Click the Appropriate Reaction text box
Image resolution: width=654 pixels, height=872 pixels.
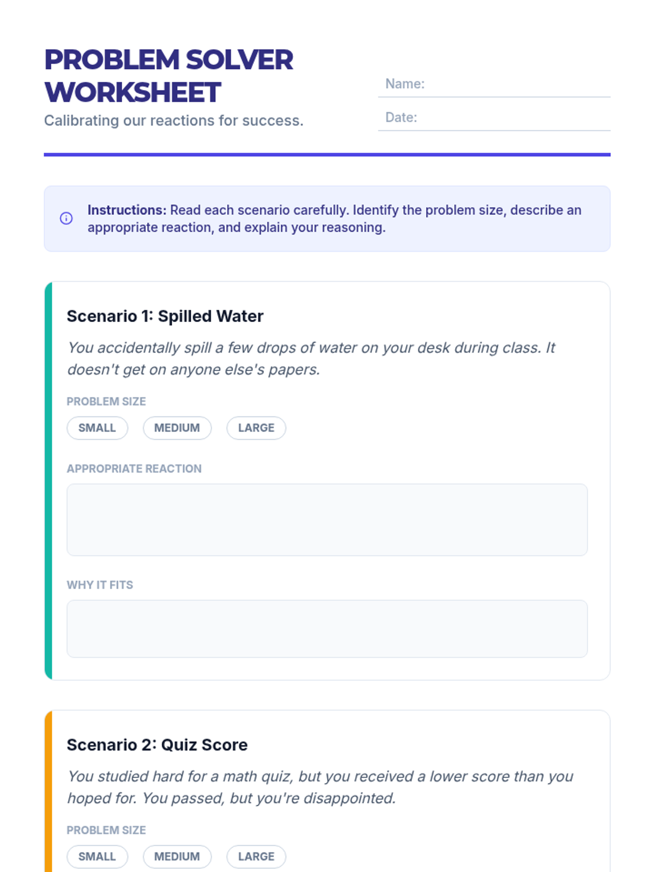tap(327, 519)
